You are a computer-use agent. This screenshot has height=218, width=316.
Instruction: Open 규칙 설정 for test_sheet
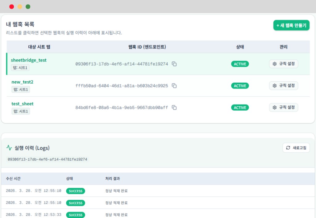[x=283, y=107]
